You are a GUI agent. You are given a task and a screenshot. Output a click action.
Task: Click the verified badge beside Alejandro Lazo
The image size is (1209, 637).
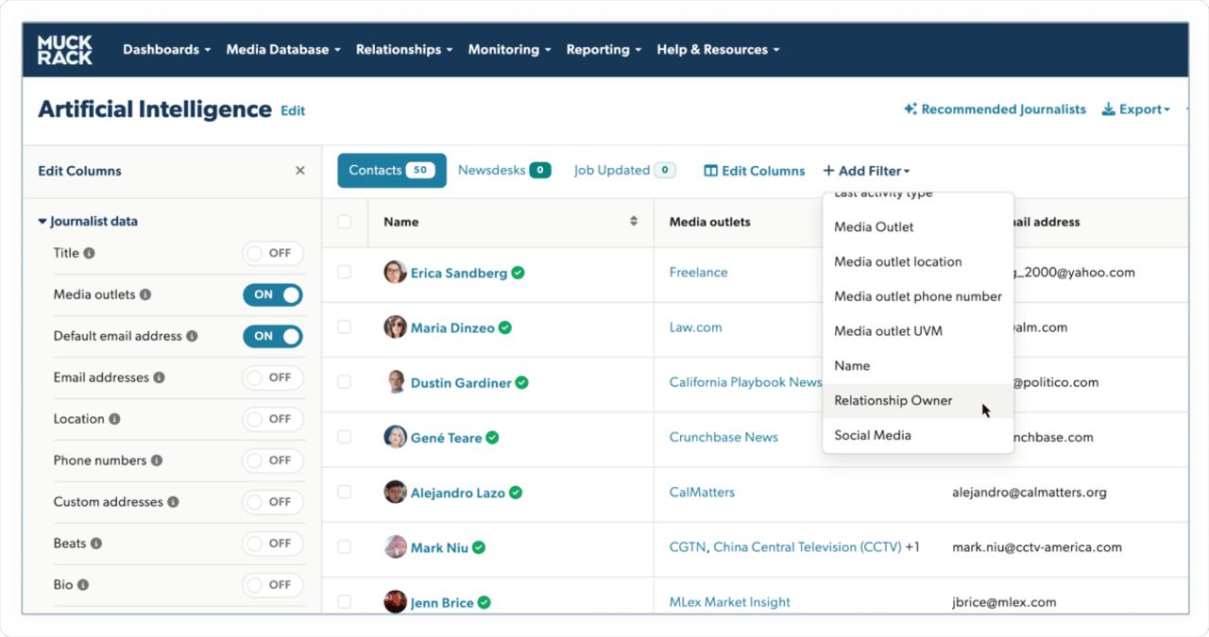516,493
